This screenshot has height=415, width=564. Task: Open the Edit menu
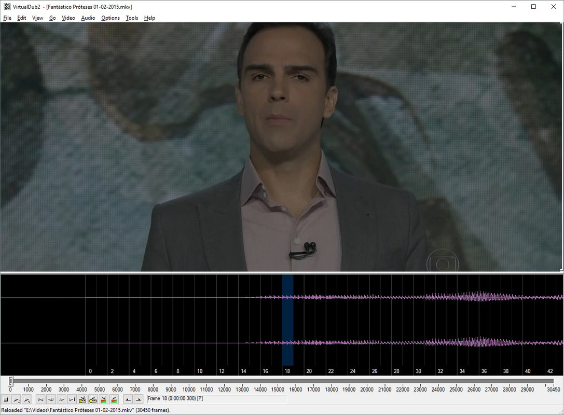point(22,18)
